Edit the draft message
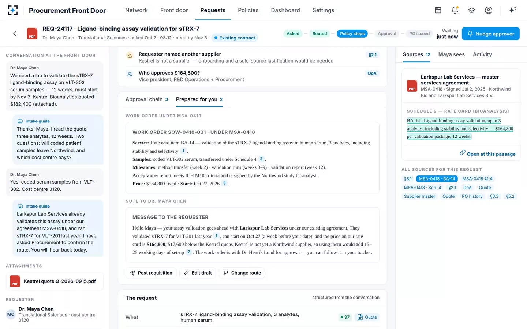This screenshot has width=527, height=329. click(198, 273)
